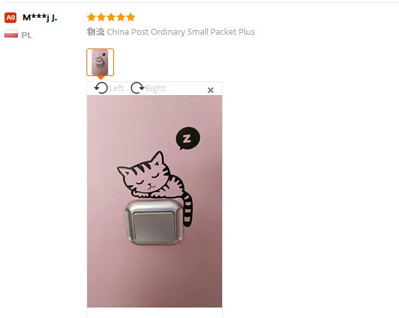Click the fifth orange rating star
Screen dimensions: 399x318
[x=130, y=17]
